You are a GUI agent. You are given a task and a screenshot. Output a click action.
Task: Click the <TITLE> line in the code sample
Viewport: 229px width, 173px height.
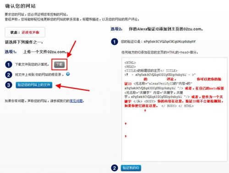tap(151, 71)
